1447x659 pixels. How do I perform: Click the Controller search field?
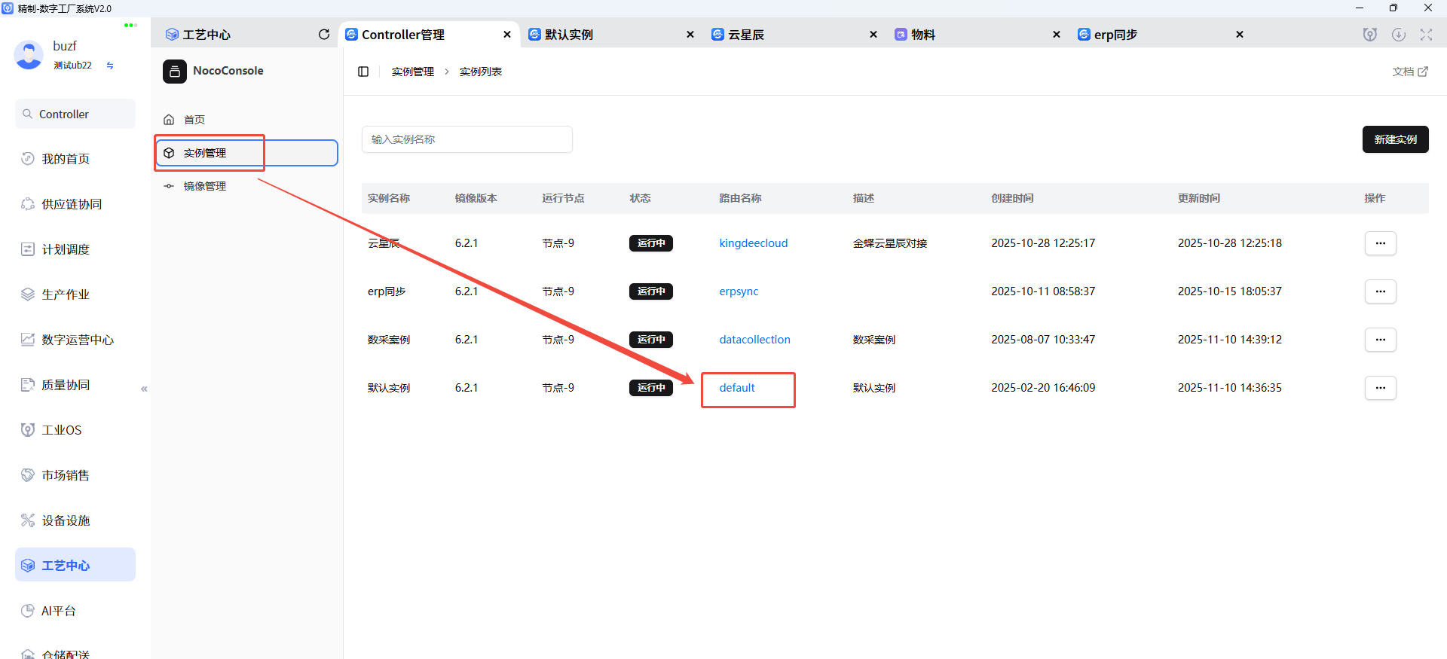(x=75, y=114)
